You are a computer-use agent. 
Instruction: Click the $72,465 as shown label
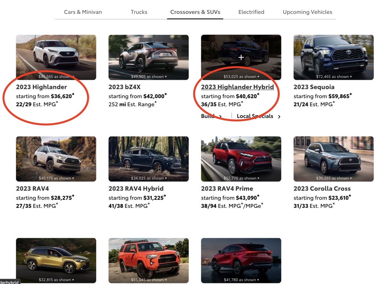[x=334, y=77]
